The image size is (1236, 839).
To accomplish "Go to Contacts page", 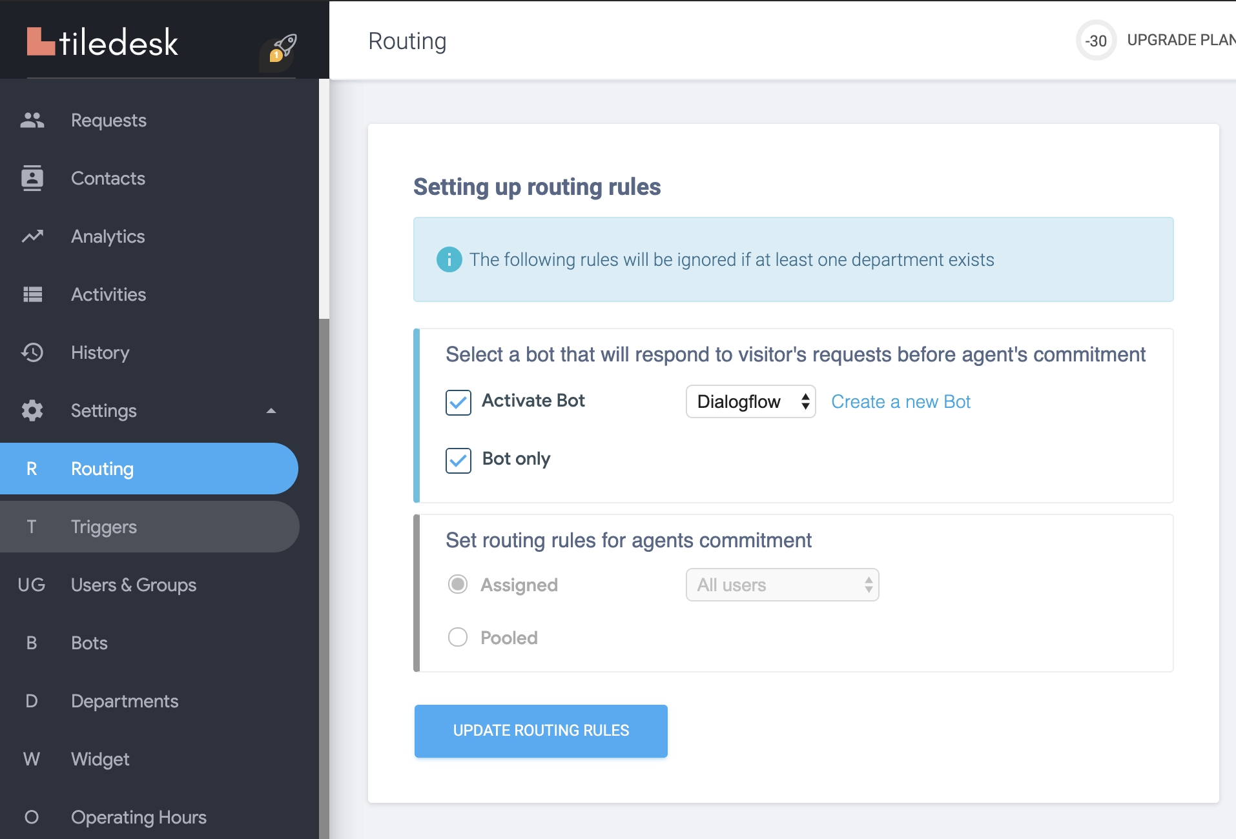I will [x=108, y=178].
